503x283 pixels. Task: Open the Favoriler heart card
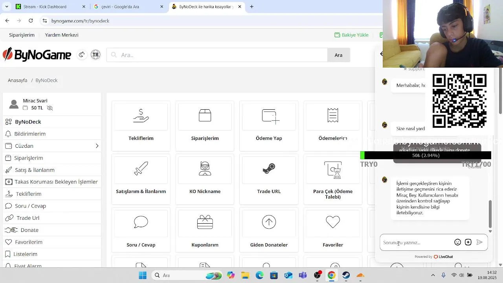click(x=333, y=230)
